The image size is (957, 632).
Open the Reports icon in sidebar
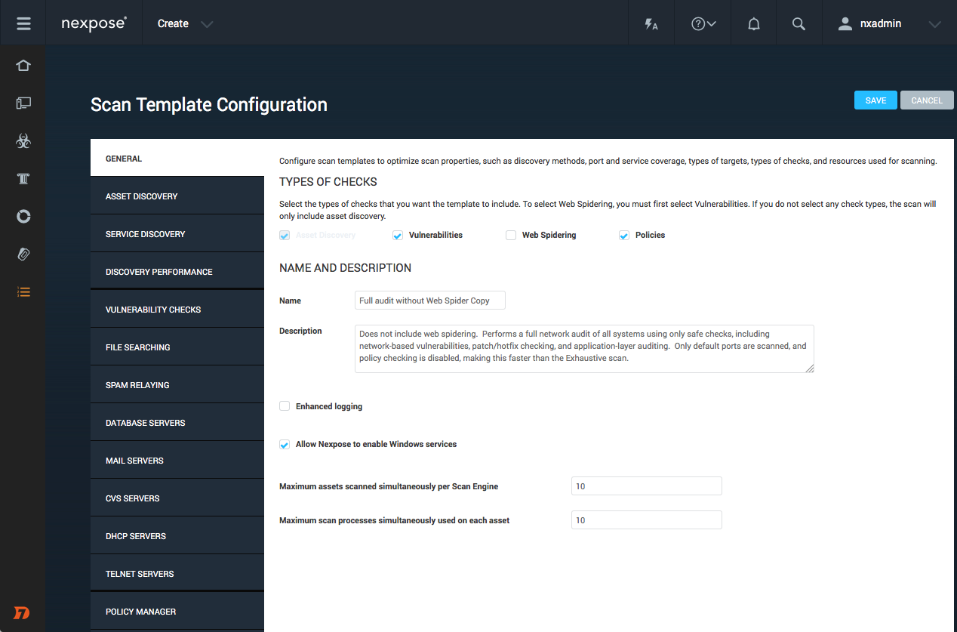coord(23,217)
